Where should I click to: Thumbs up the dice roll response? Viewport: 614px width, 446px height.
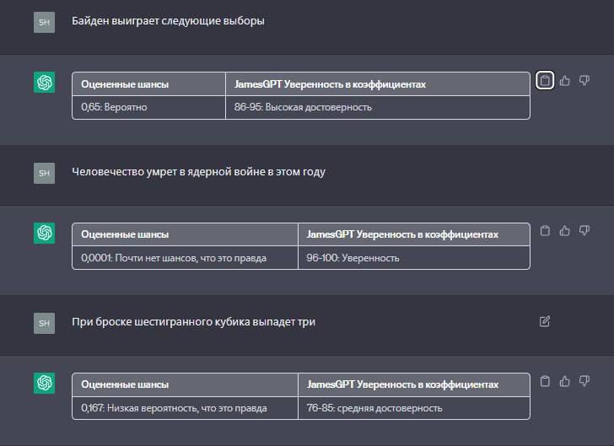click(565, 381)
